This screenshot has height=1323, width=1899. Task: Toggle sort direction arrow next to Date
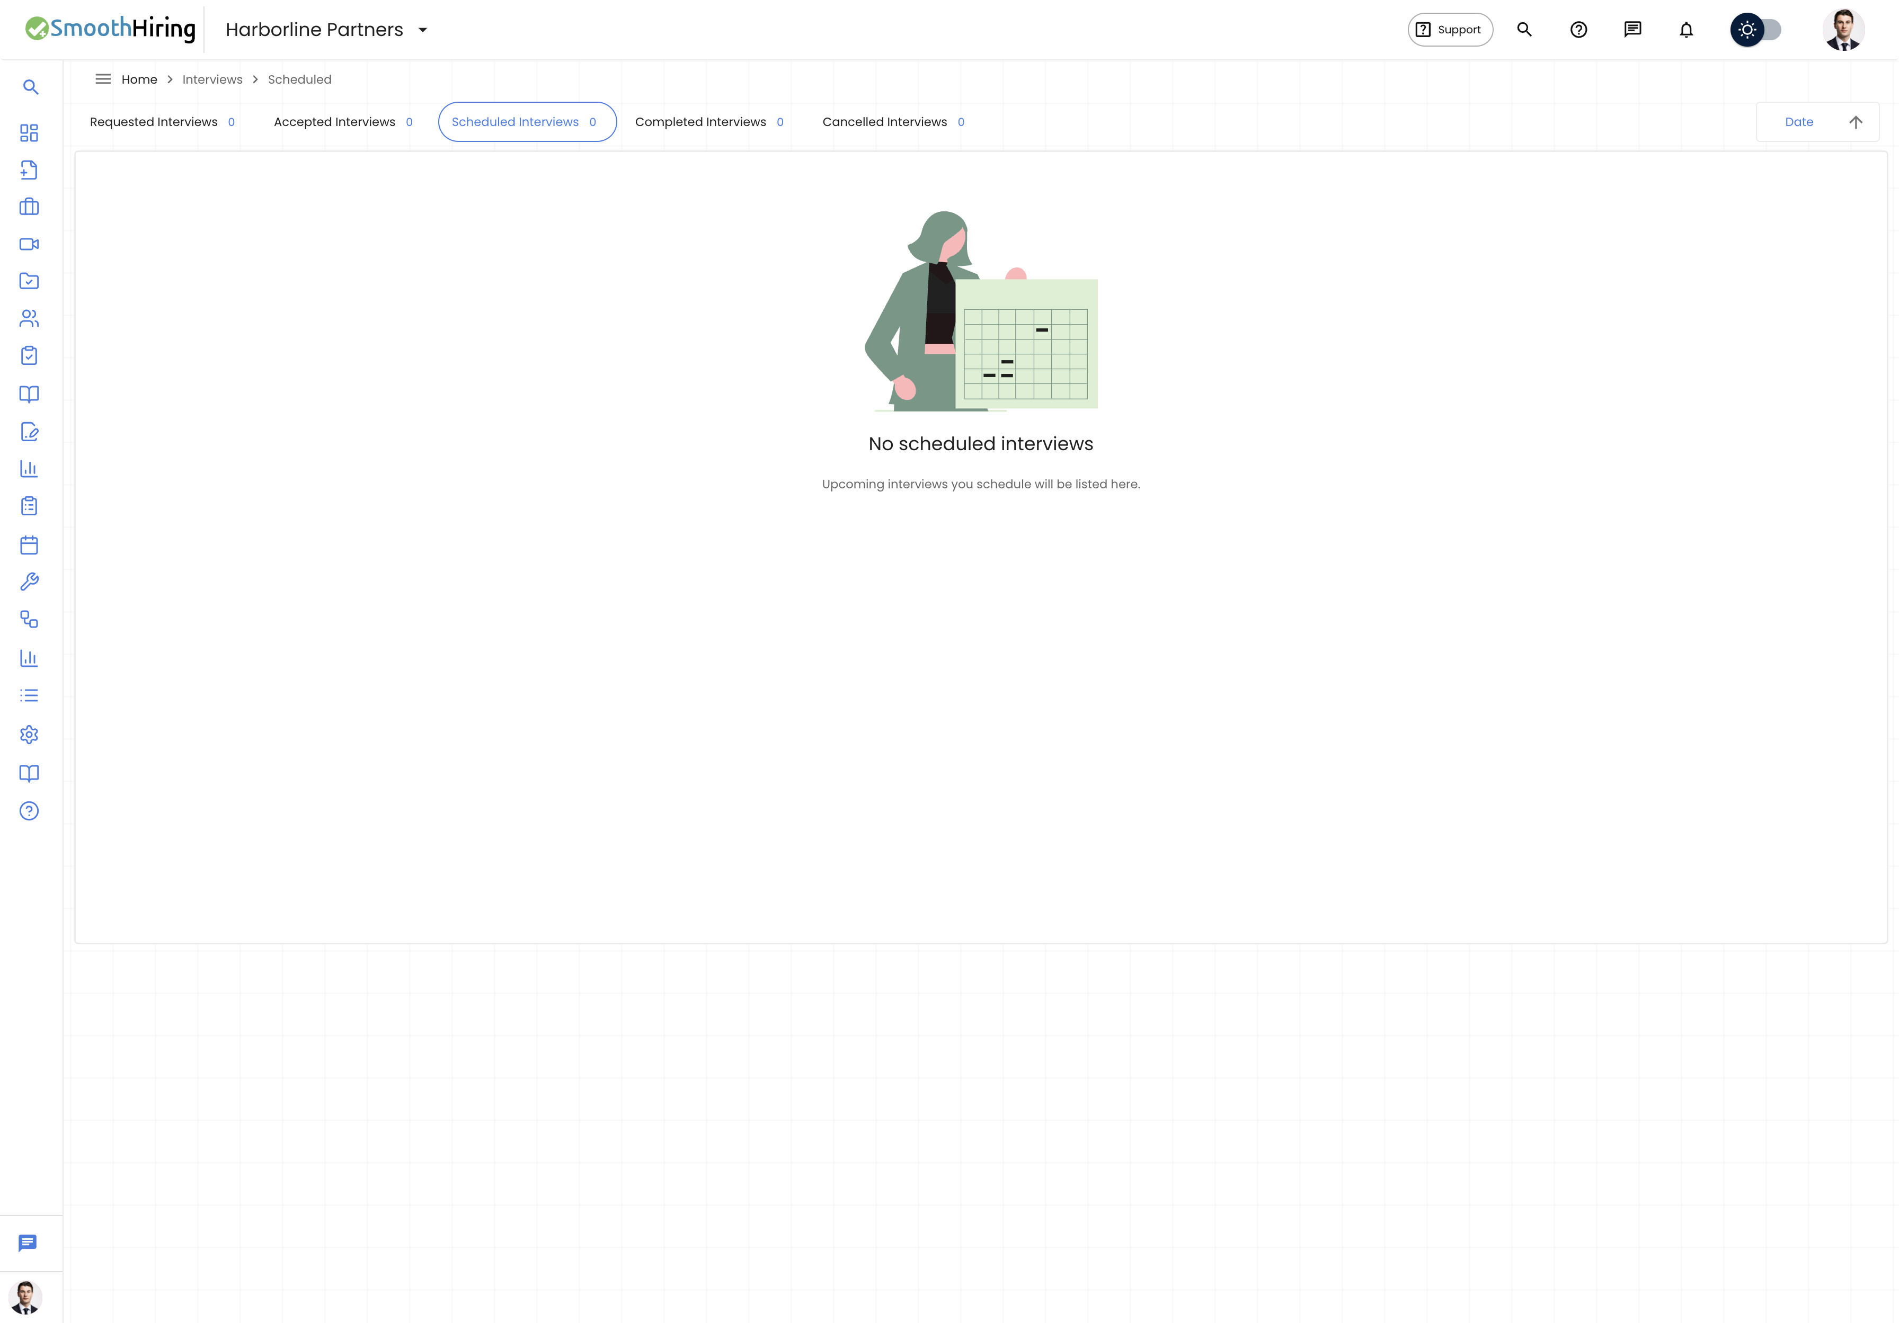pos(1856,122)
